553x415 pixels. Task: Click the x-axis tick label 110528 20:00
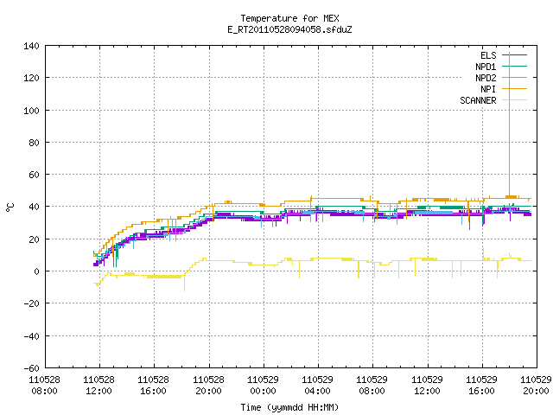tap(208, 386)
